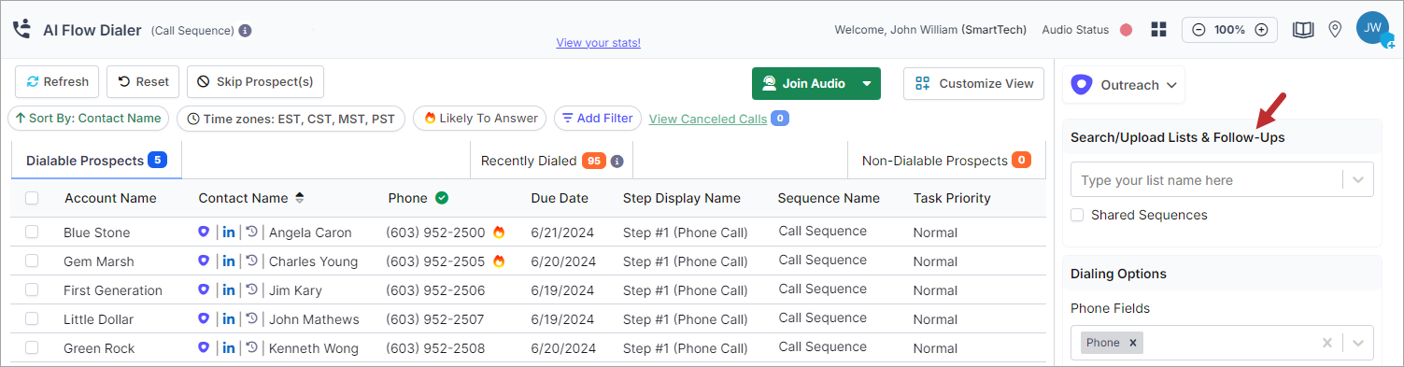Click the zoom in plus icon

1261,30
